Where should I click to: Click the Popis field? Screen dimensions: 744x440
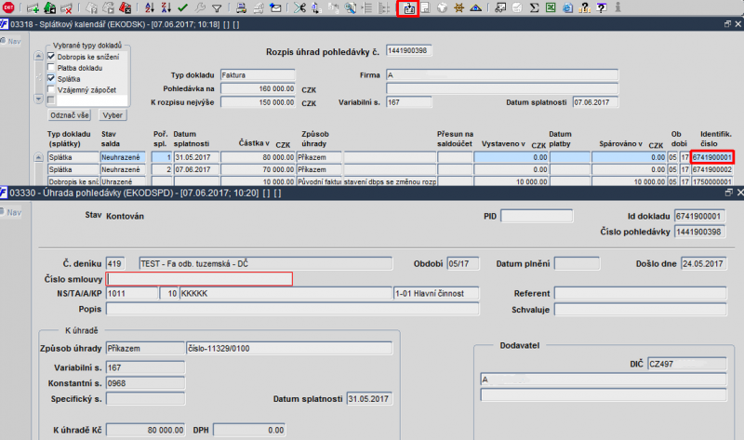[292, 309]
